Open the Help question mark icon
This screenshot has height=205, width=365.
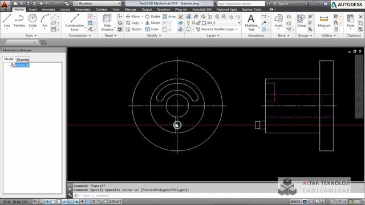[x=326, y=3]
